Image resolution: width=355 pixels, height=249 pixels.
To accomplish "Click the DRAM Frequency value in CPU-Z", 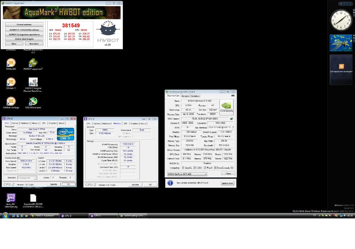I will click(x=128, y=144).
